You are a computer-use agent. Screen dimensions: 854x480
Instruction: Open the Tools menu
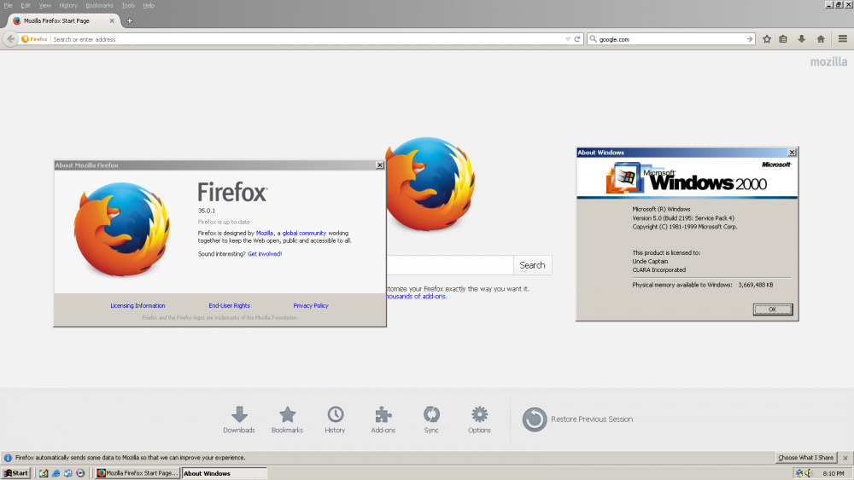pos(128,5)
